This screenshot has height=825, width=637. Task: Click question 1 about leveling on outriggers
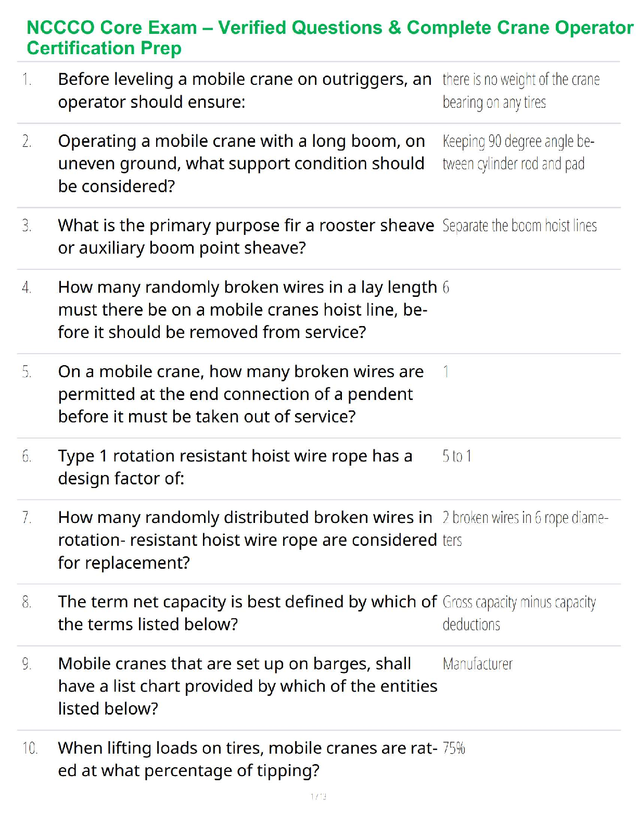pyautogui.click(x=245, y=91)
